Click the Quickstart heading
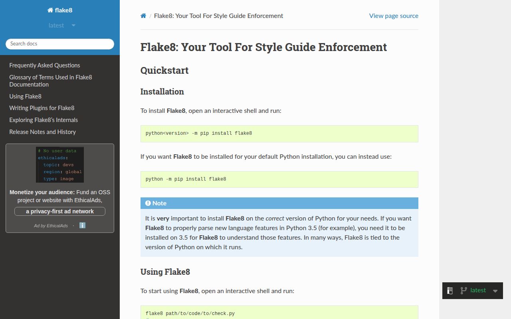 click(x=164, y=71)
